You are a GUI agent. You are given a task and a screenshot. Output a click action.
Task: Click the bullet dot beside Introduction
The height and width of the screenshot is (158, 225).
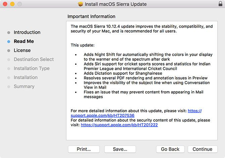pyautogui.click(x=8, y=32)
